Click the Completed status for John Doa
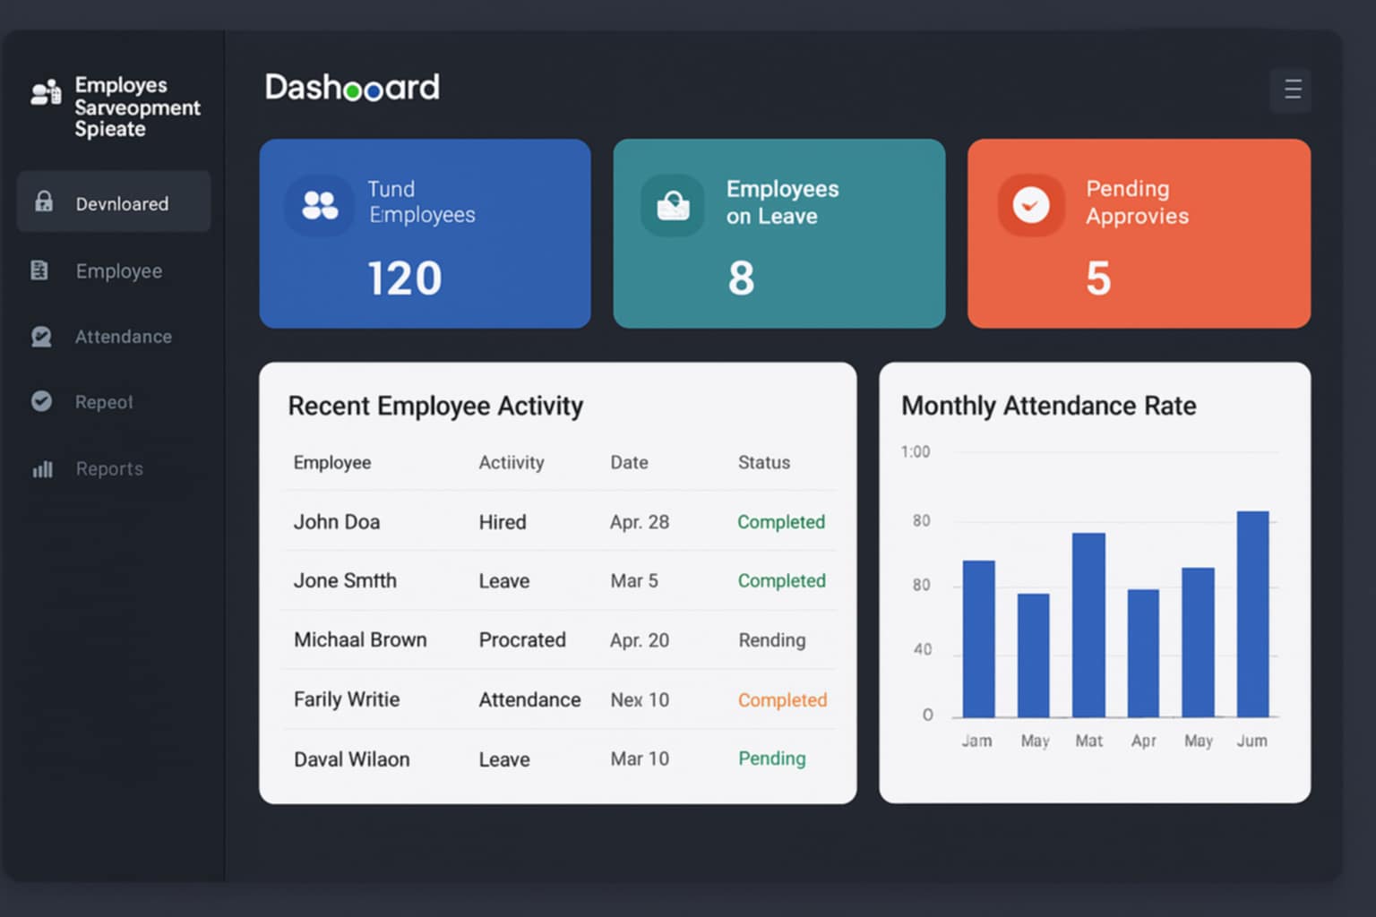The width and height of the screenshot is (1376, 917). tap(781, 522)
